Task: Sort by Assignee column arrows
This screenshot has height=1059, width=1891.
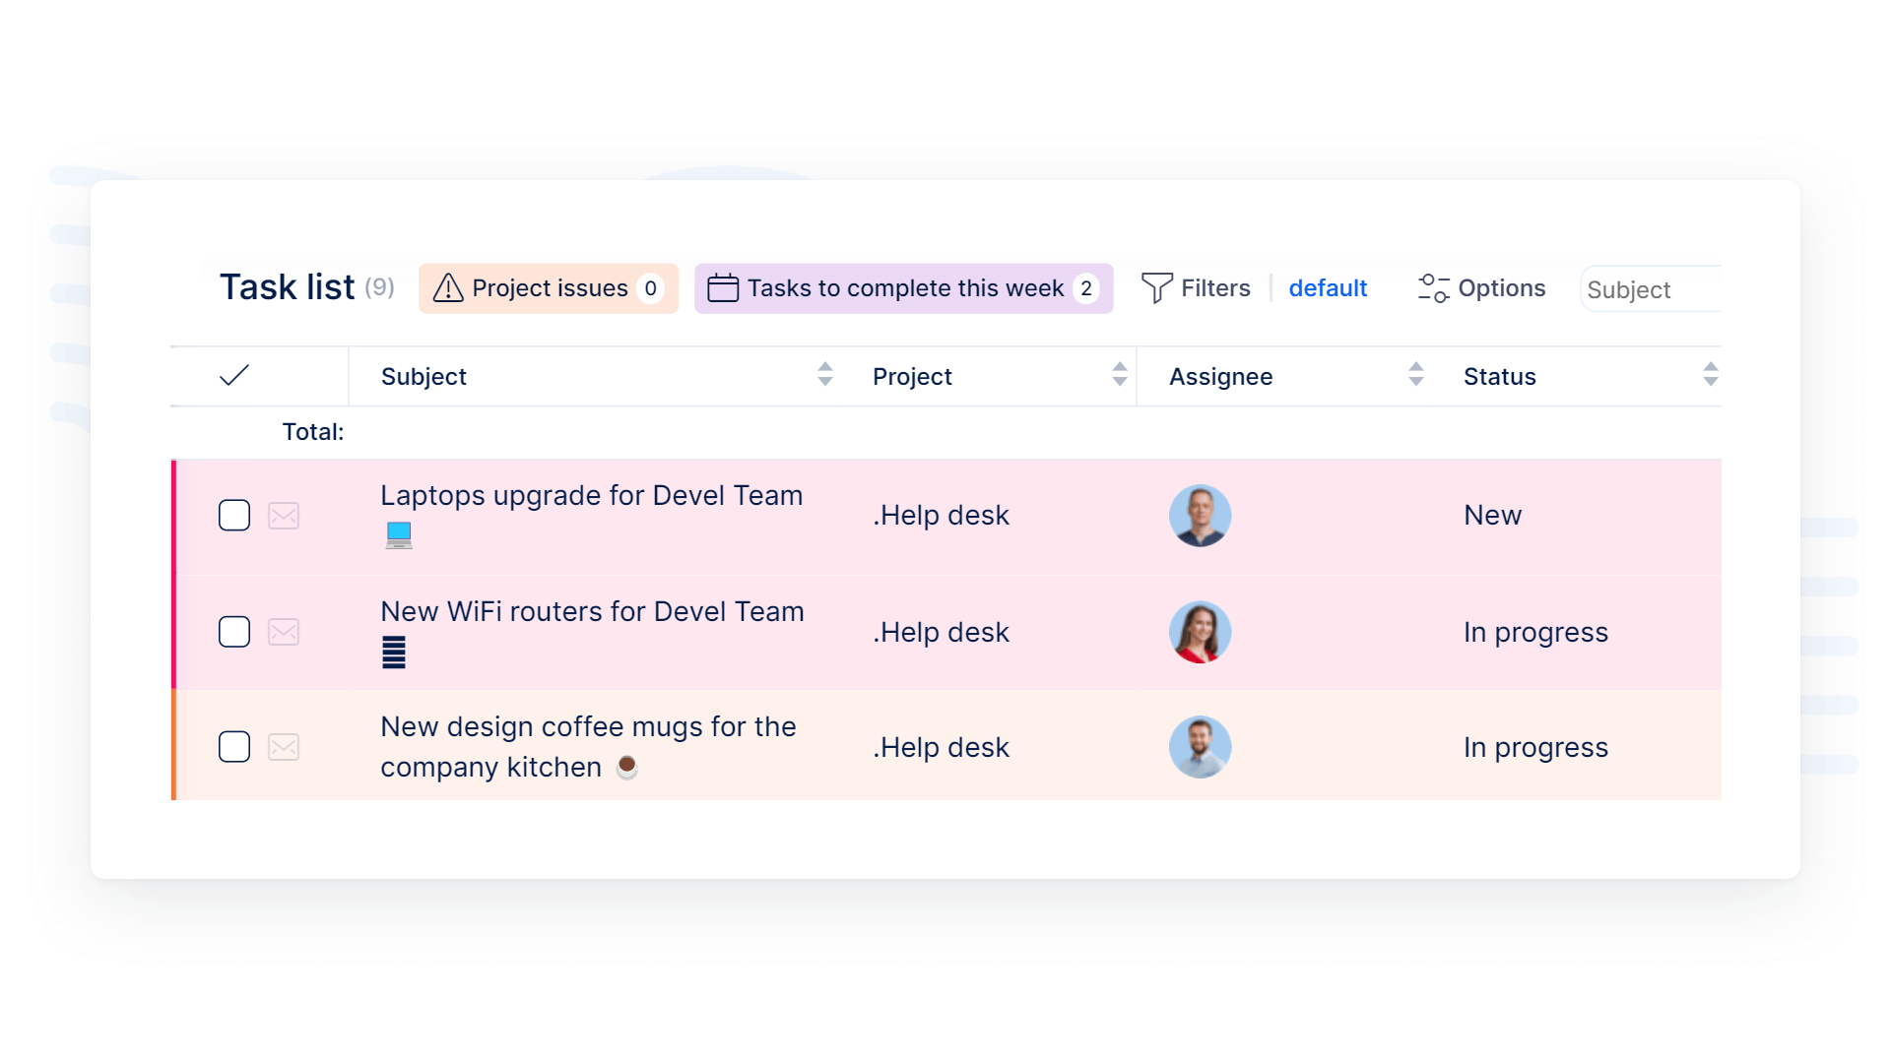Action: 1415,375
